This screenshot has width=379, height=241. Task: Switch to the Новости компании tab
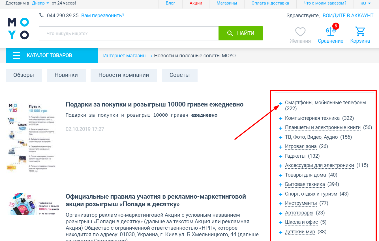[x=124, y=75]
